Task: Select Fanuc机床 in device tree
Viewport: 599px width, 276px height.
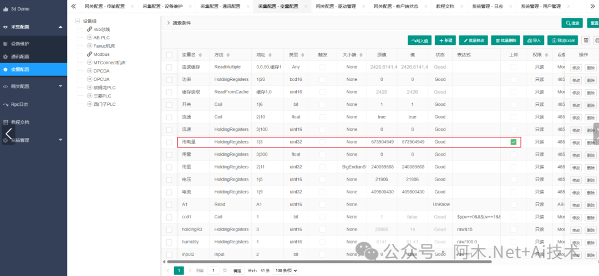Action: pyautogui.click(x=104, y=46)
